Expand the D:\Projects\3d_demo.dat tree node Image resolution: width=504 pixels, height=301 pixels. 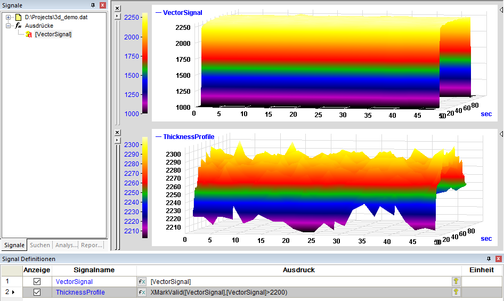tap(9, 18)
